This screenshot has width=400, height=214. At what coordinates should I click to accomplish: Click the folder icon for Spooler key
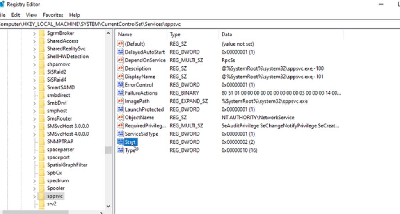[42, 188]
